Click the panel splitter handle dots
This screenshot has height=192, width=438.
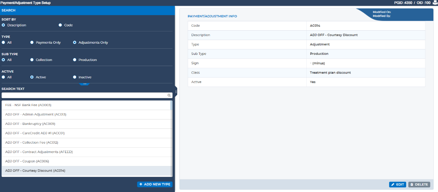click(176, 92)
